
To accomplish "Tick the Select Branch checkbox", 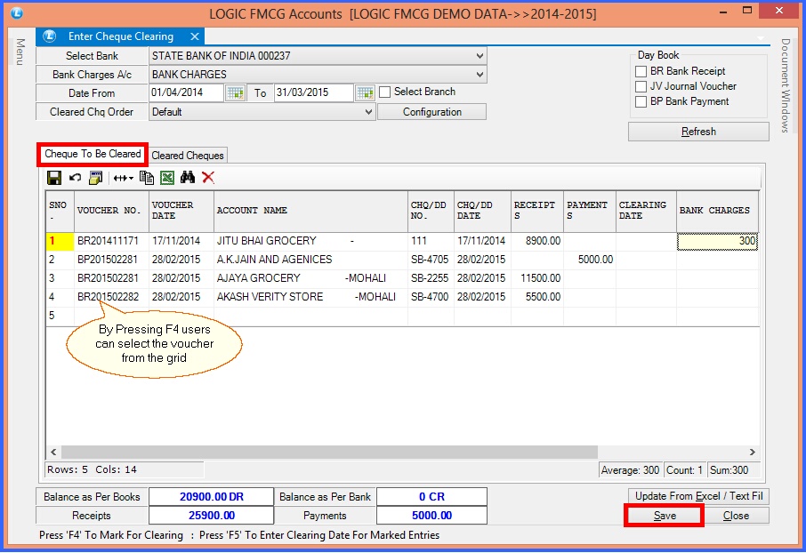I will tap(384, 92).
